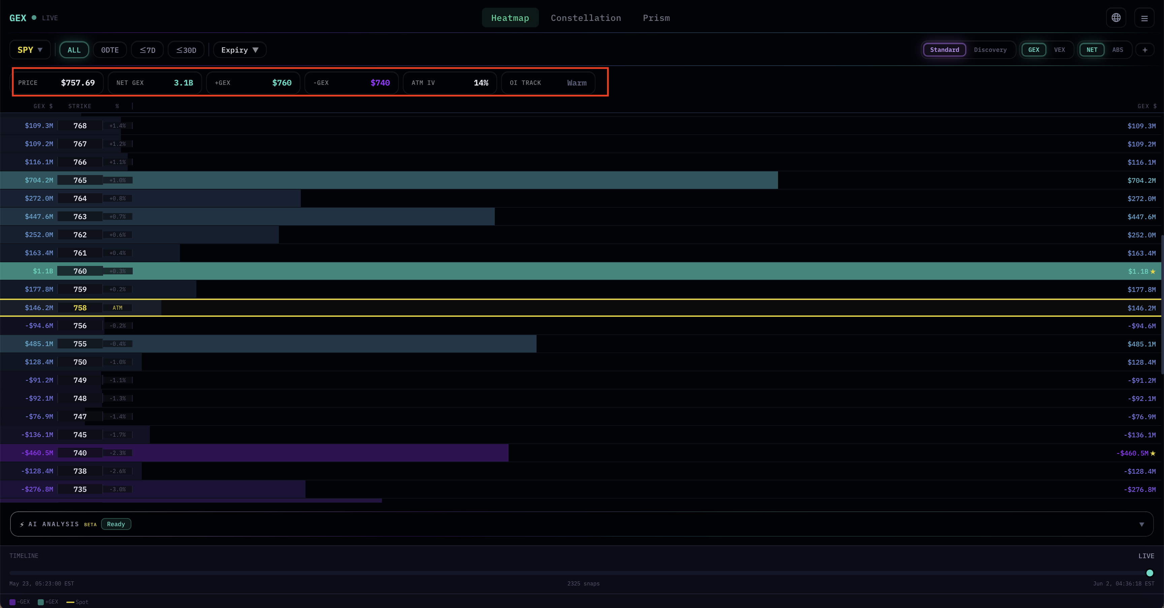This screenshot has width=1164, height=608.
Task: Select NET view toggle
Action: [1092, 50]
